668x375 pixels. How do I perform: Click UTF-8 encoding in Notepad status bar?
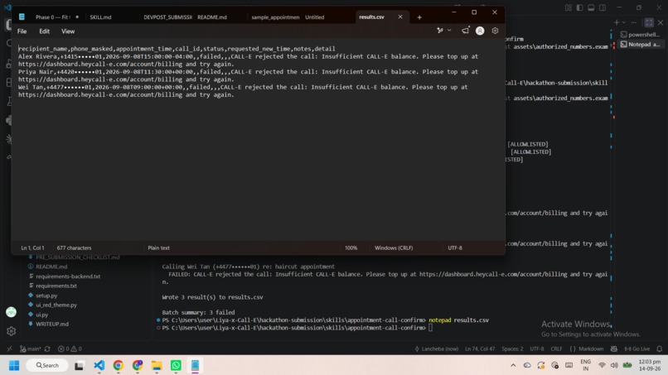(454, 248)
